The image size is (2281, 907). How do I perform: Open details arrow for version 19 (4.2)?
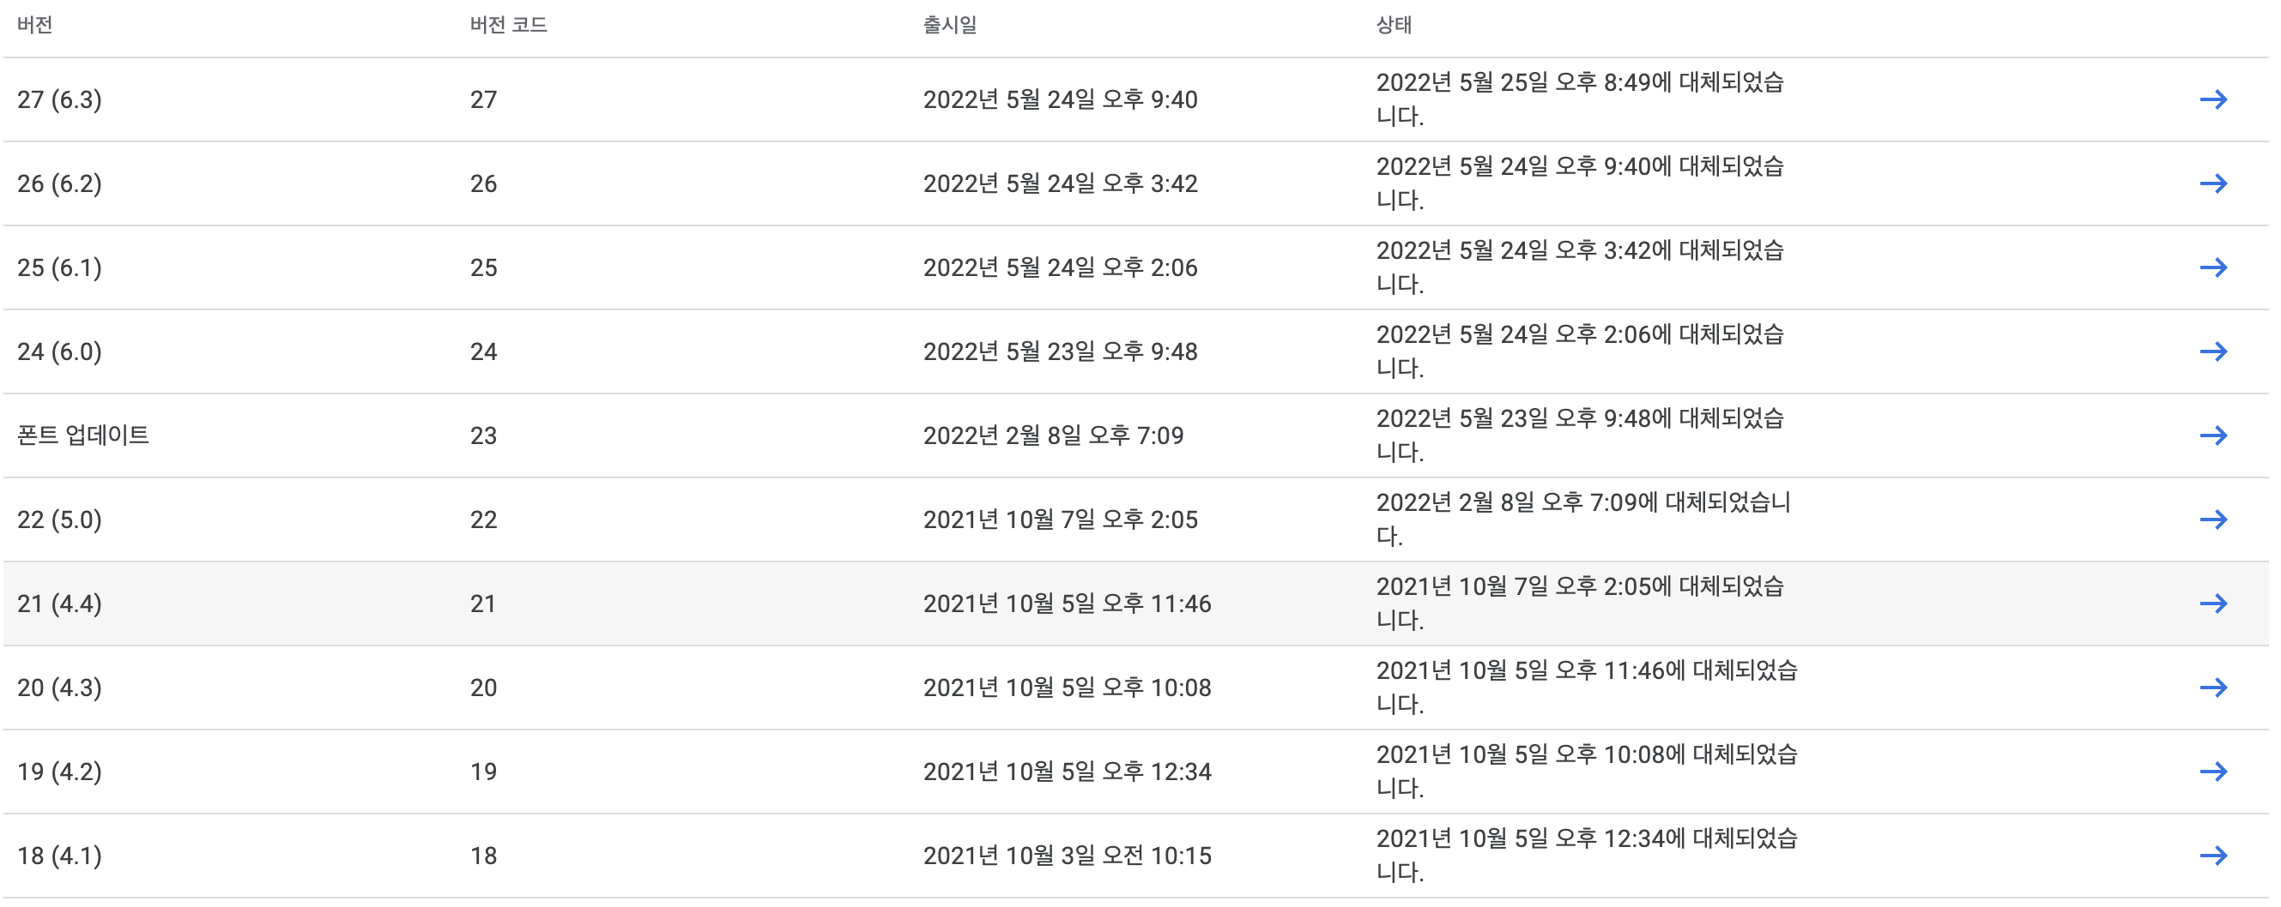tap(2217, 771)
